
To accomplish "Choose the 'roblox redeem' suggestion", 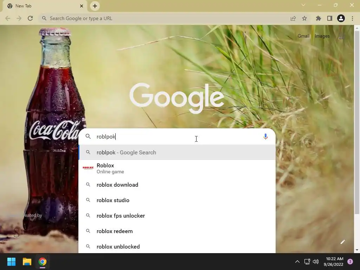I will [x=177, y=231].
